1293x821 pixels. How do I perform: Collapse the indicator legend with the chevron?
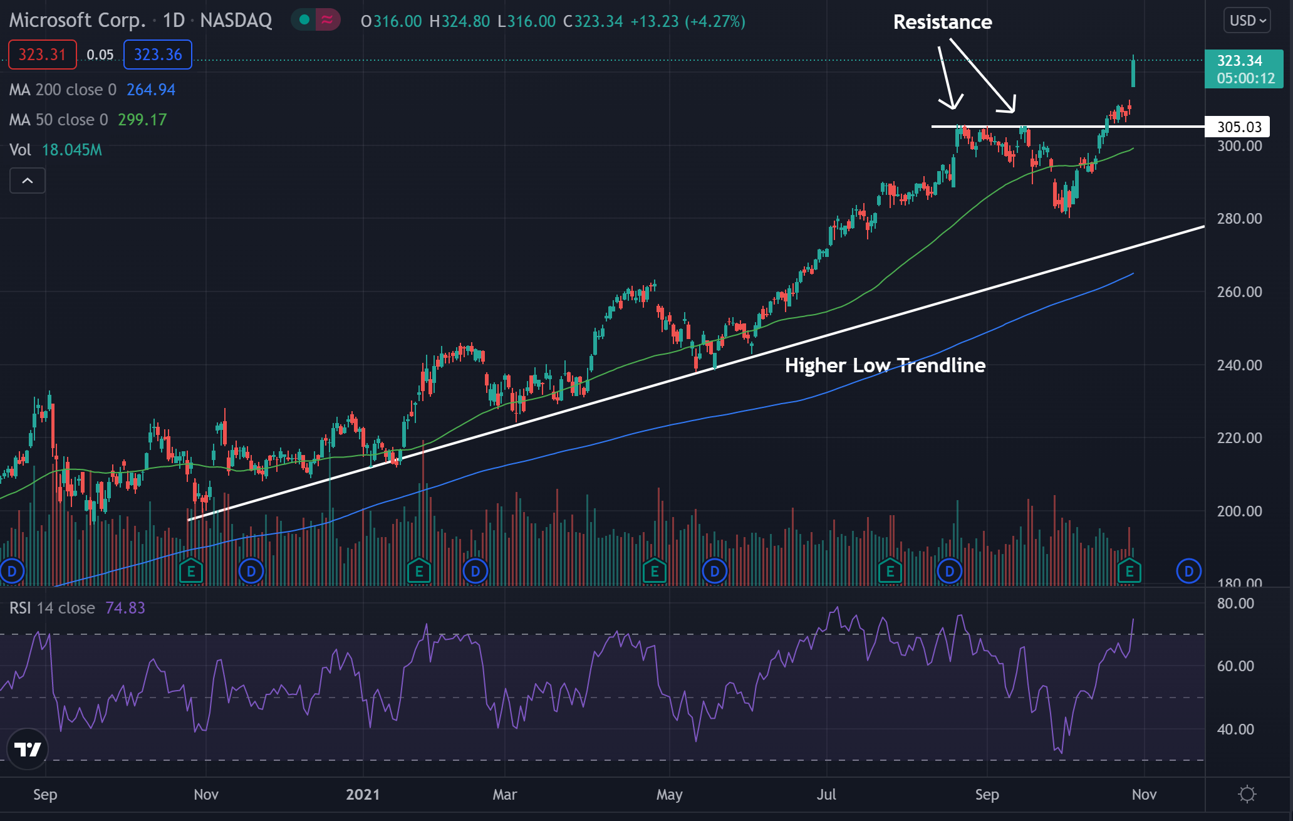click(28, 180)
